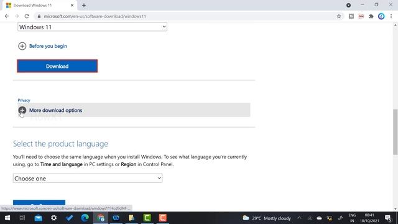The width and height of the screenshot is (398, 224).
Task: Open the Privacy link
Action: coord(24,100)
